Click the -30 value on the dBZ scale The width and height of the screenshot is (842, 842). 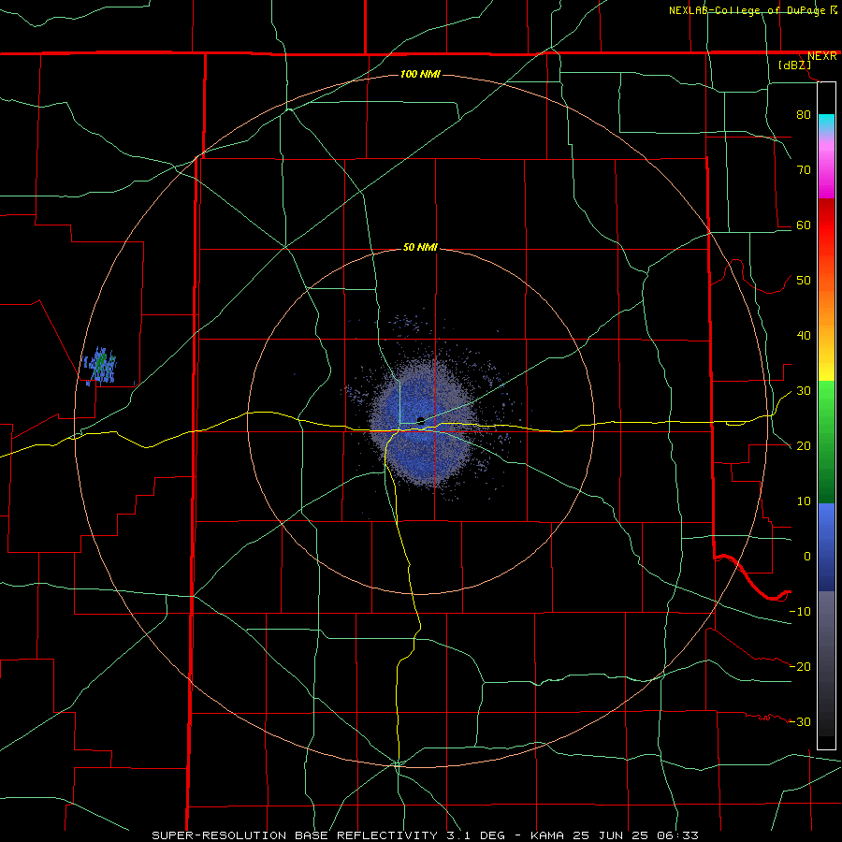point(800,722)
